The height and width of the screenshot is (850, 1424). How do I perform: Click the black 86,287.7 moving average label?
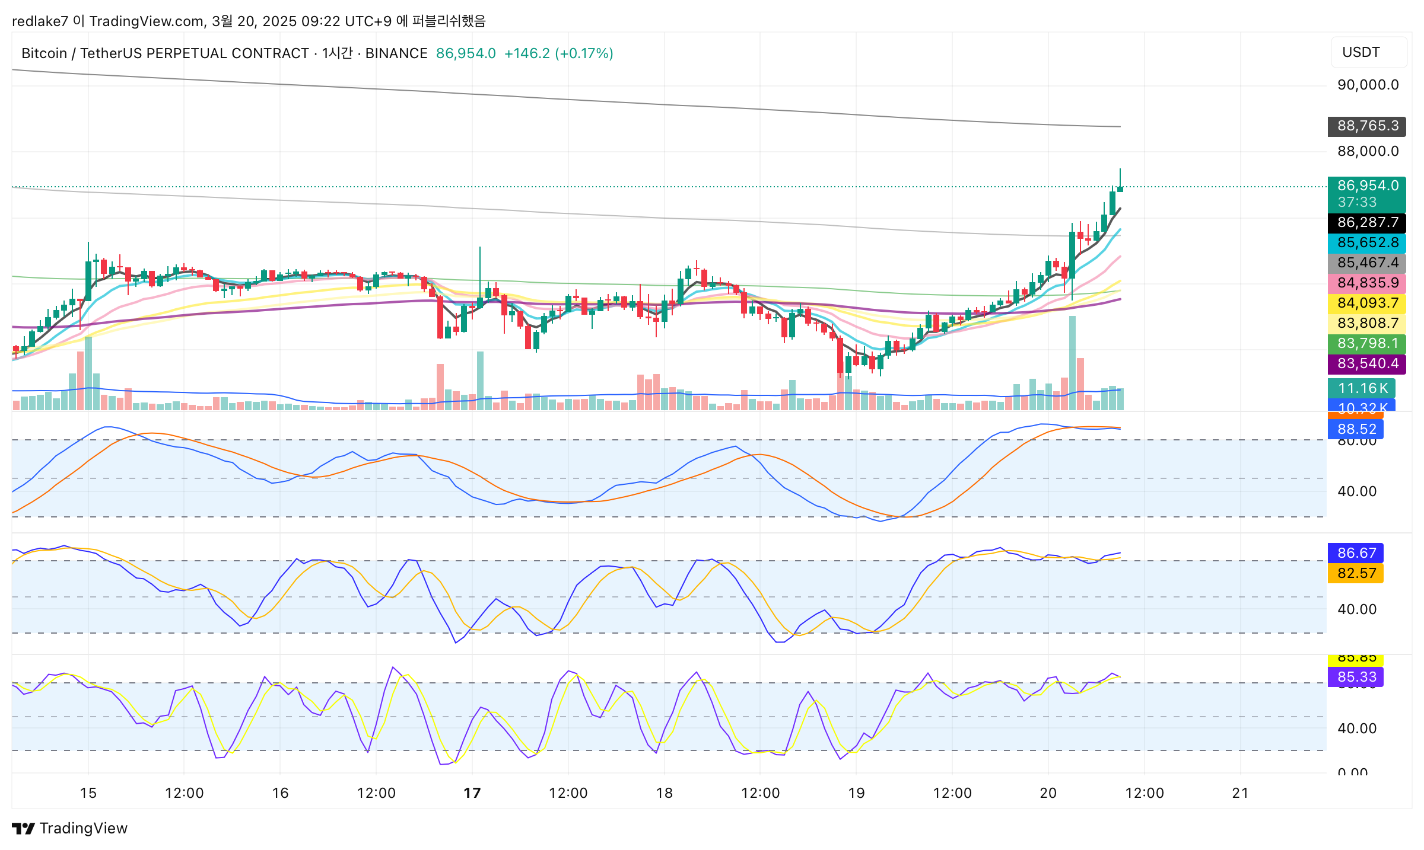pyautogui.click(x=1367, y=223)
